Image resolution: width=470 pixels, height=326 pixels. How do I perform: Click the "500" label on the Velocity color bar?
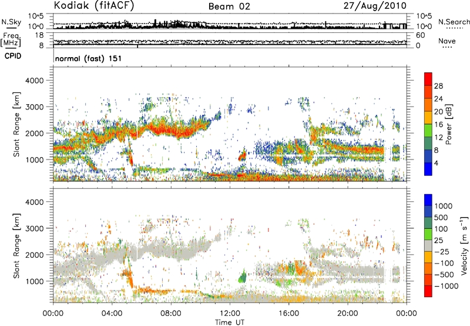tap(441, 217)
